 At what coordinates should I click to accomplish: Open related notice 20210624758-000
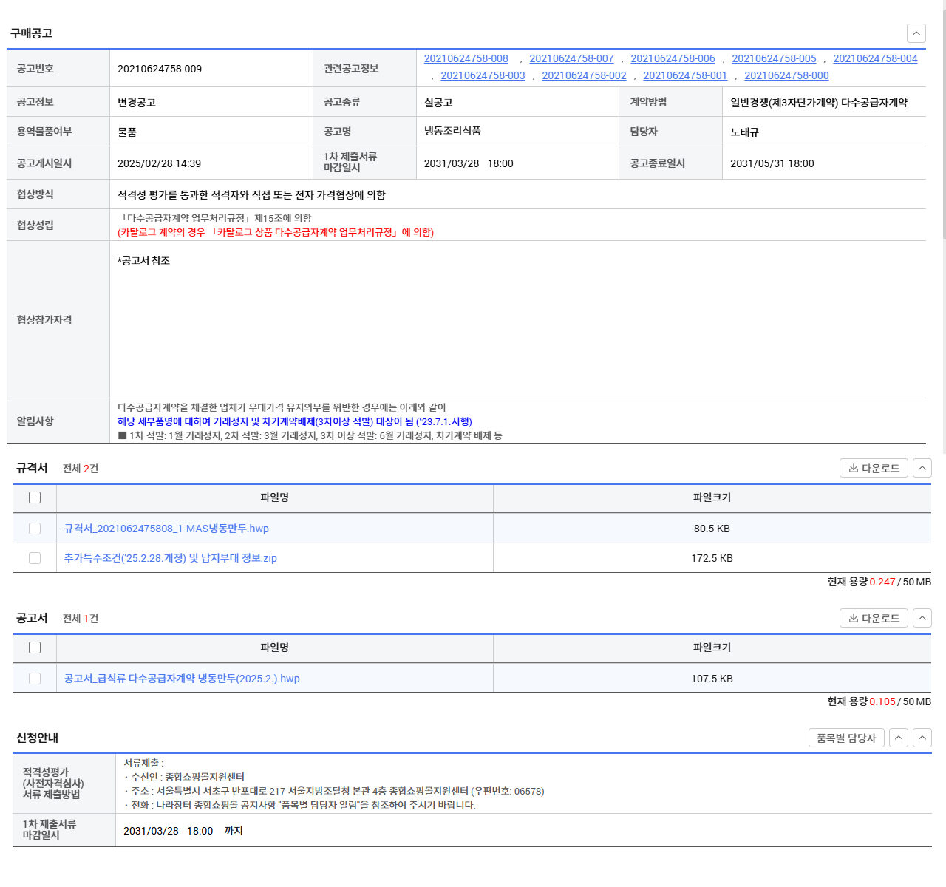click(786, 75)
